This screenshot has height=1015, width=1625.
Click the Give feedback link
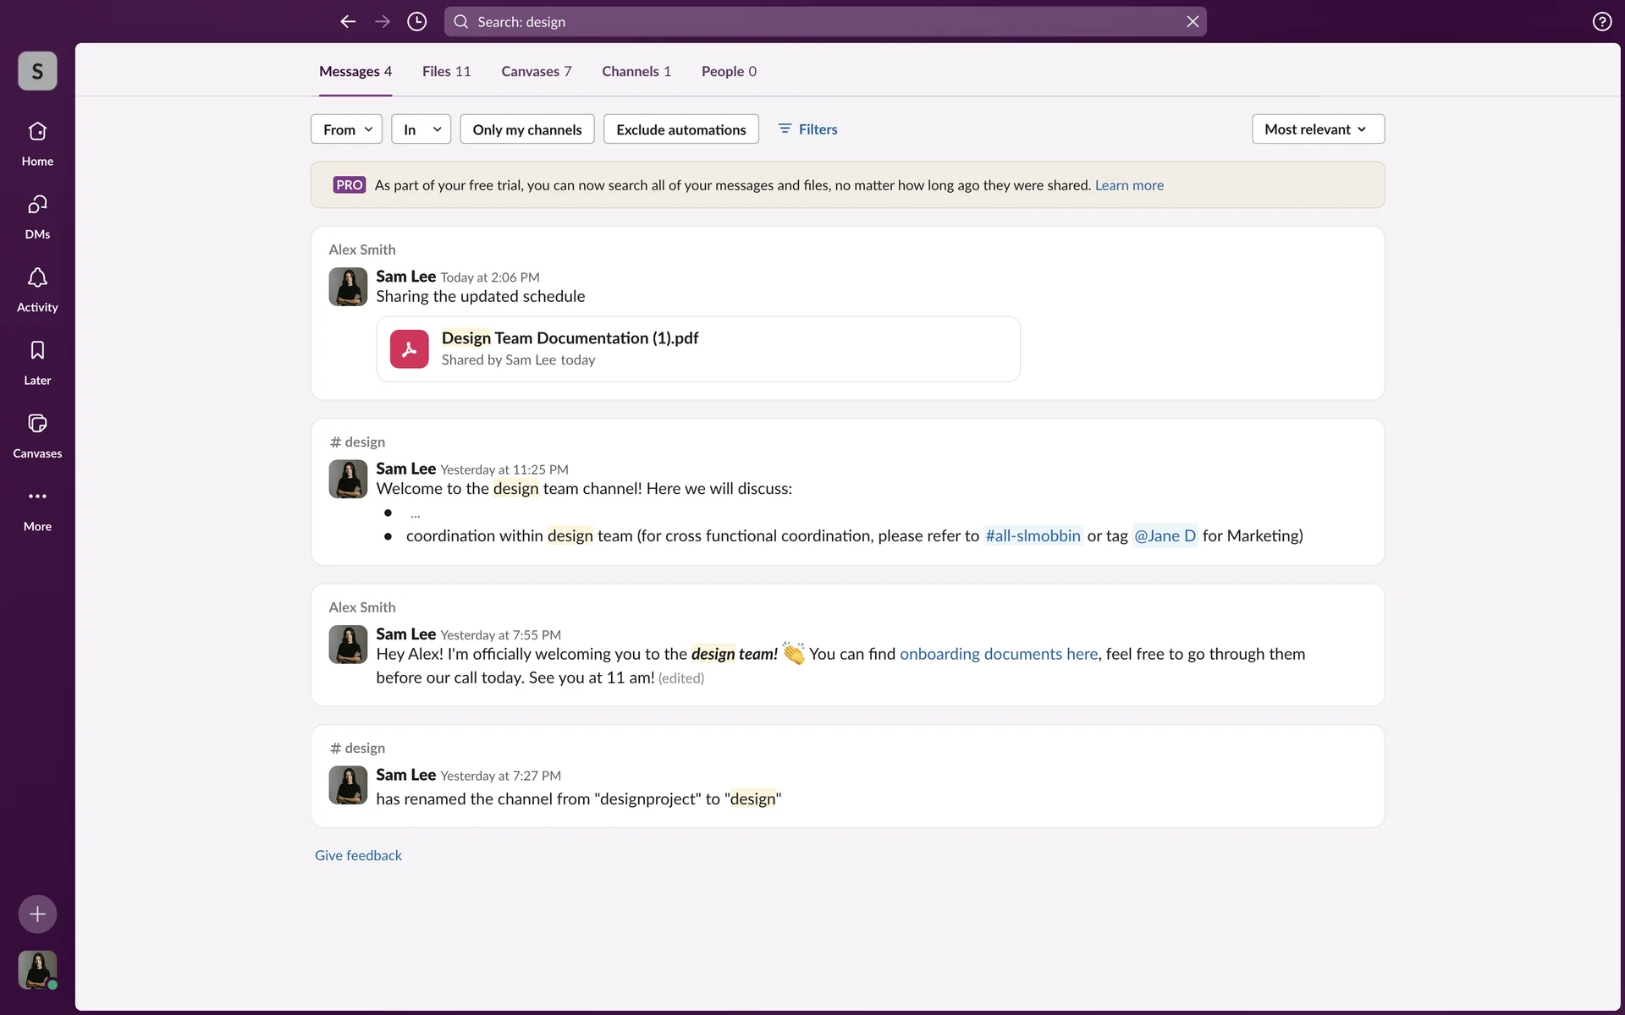(x=358, y=855)
